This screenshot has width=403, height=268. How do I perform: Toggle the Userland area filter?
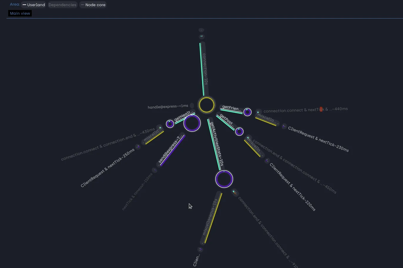coord(33,5)
